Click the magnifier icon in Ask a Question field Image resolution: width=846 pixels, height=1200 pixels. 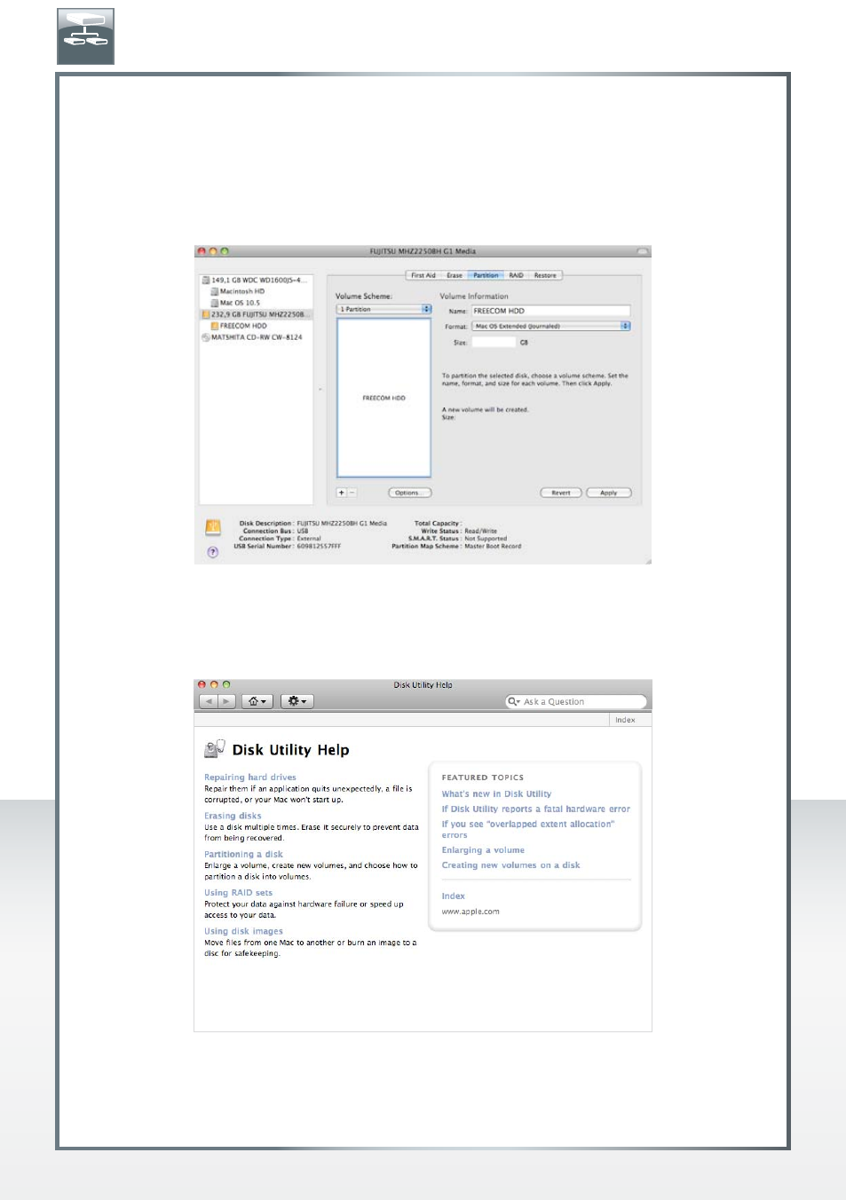point(513,701)
